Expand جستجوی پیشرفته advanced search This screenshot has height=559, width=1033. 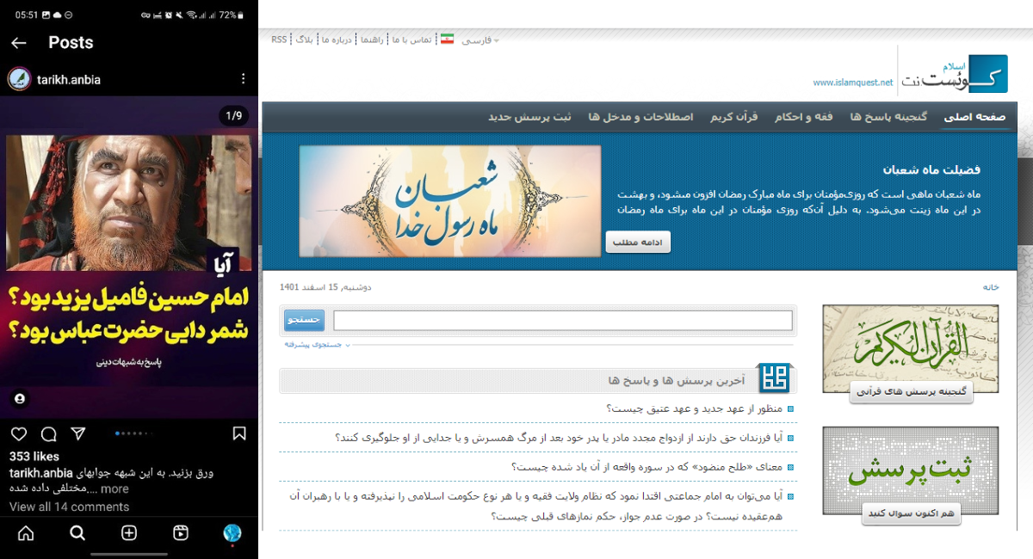[x=317, y=345]
